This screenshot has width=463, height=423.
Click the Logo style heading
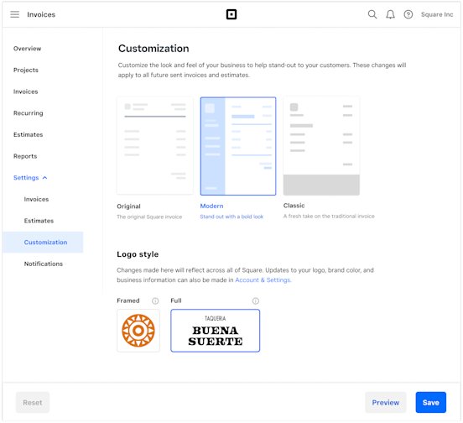click(138, 254)
